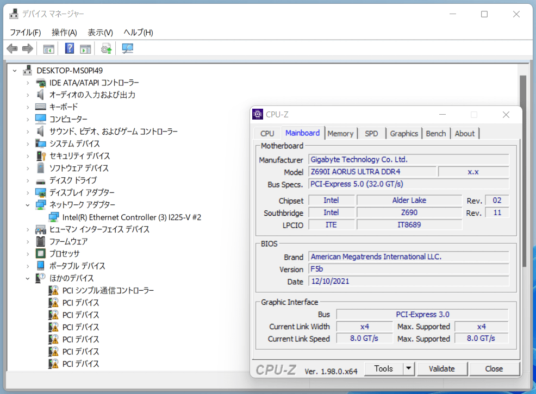Click the Forward arrow in Device Manager toolbar
This screenshot has height=394, width=536.
(28, 48)
